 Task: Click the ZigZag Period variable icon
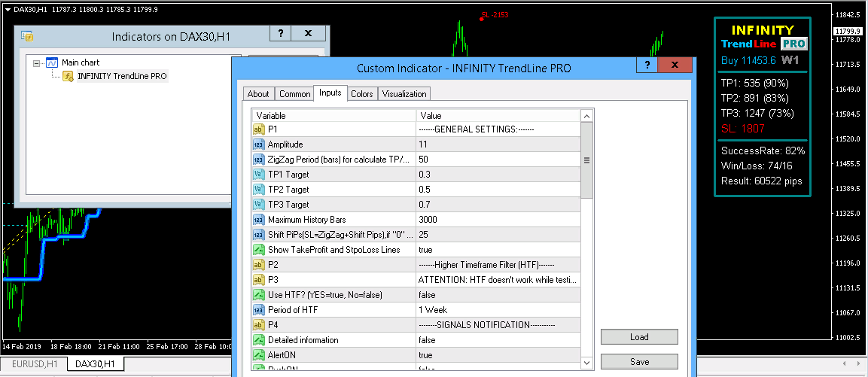click(258, 160)
